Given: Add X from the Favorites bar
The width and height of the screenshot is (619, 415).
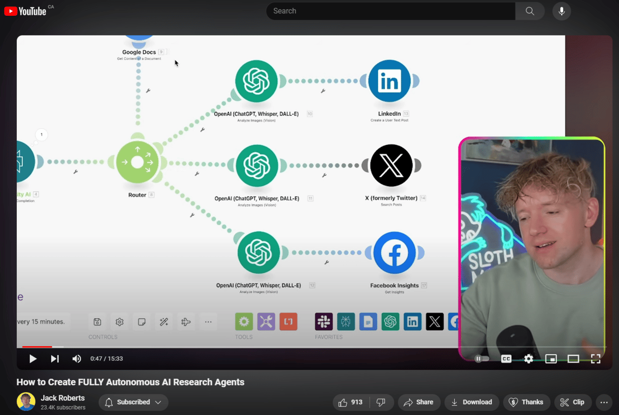Looking at the screenshot, I should tap(435, 322).
